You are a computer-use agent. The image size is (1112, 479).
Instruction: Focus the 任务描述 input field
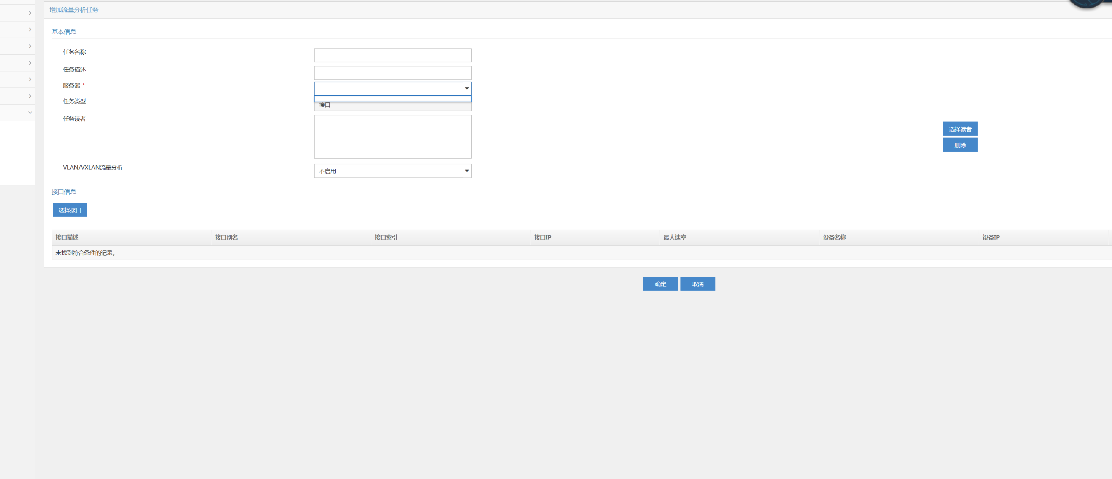coord(393,73)
